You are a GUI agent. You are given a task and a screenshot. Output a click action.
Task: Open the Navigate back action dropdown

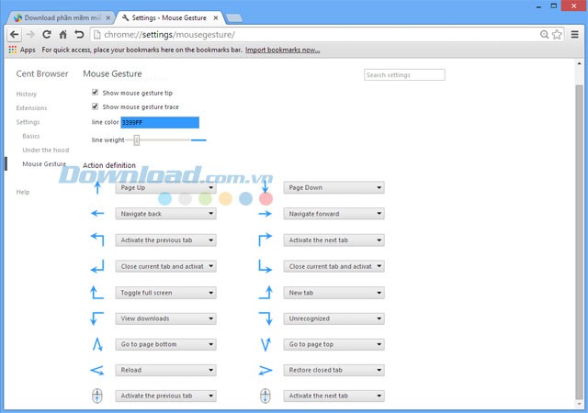click(165, 214)
